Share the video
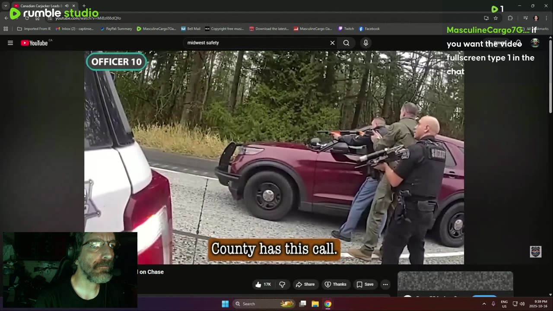 pyautogui.click(x=305, y=284)
